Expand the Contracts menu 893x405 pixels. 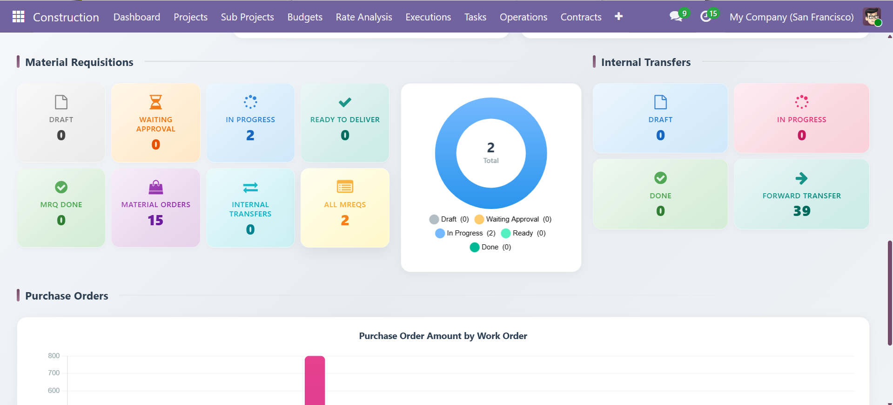click(581, 17)
